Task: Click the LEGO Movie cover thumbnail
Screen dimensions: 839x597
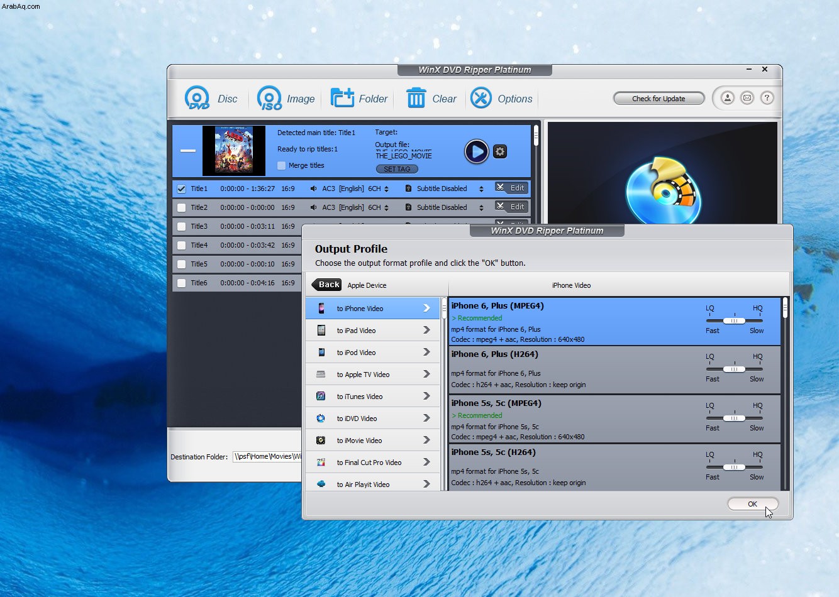Action: (234, 150)
